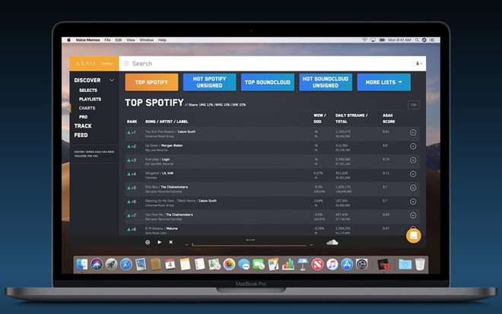Open the user account dropdown

click(x=418, y=64)
